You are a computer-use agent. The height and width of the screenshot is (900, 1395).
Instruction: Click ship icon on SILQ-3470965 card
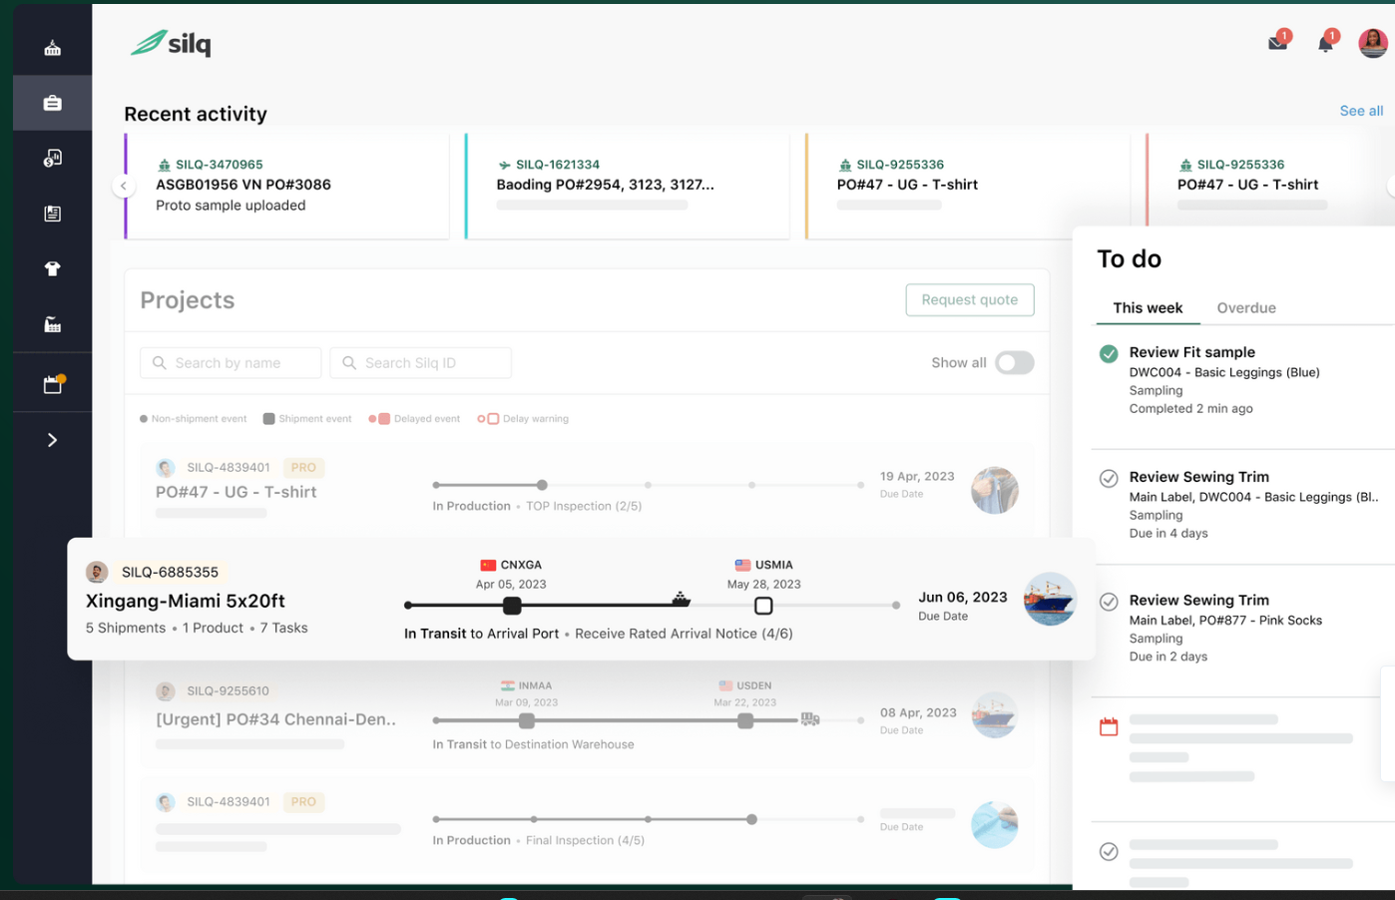coord(165,165)
